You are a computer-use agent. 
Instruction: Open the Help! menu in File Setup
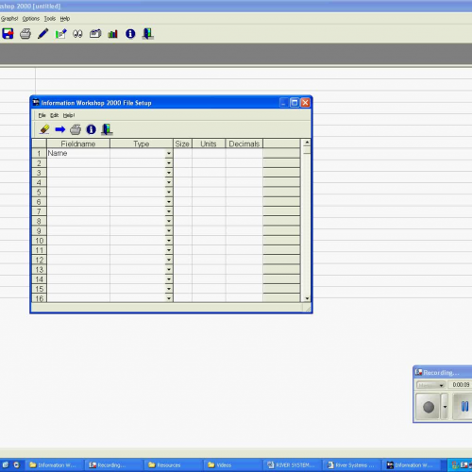[69, 115]
